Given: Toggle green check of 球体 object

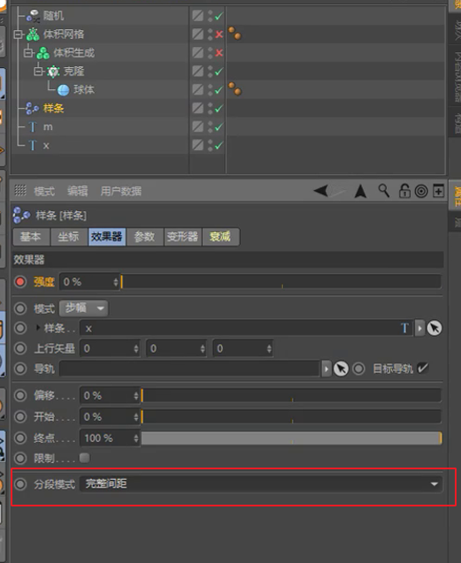Looking at the screenshot, I should pyautogui.click(x=219, y=90).
